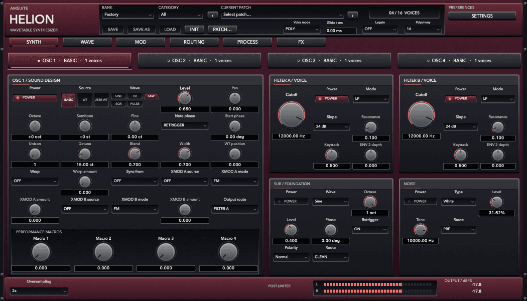
Task: Choose USER WT source for OSC 1
Action: pyautogui.click(x=101, y=100)
